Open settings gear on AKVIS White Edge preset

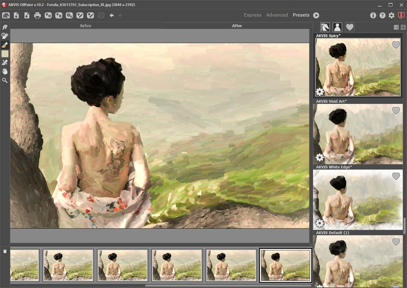320,223
